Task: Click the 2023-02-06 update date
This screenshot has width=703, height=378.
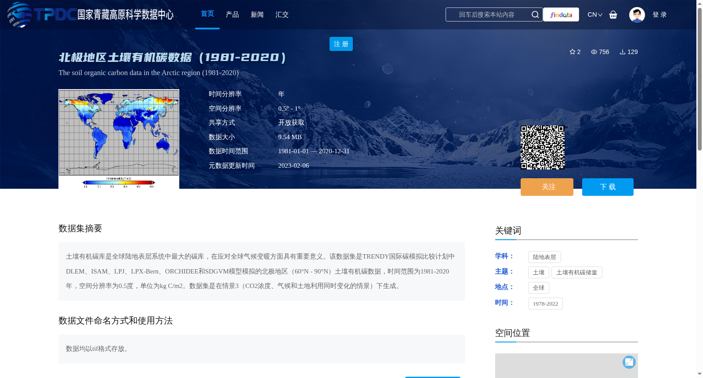Action: point(294,166)
